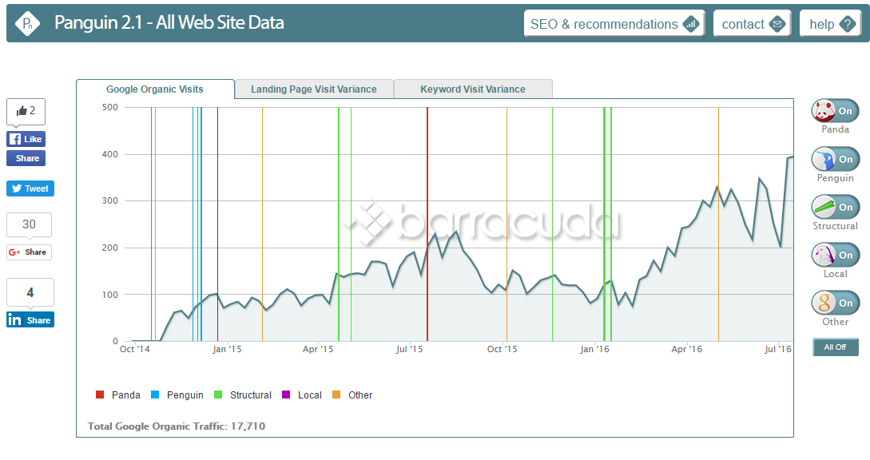Click the Panguin diamond logo icon

27,23
